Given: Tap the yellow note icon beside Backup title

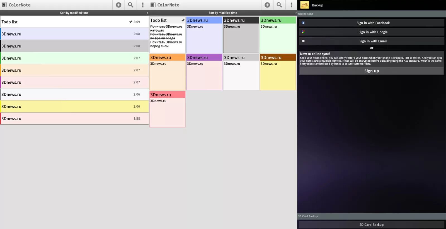Looking at the screenshot, I should [304, 5].
